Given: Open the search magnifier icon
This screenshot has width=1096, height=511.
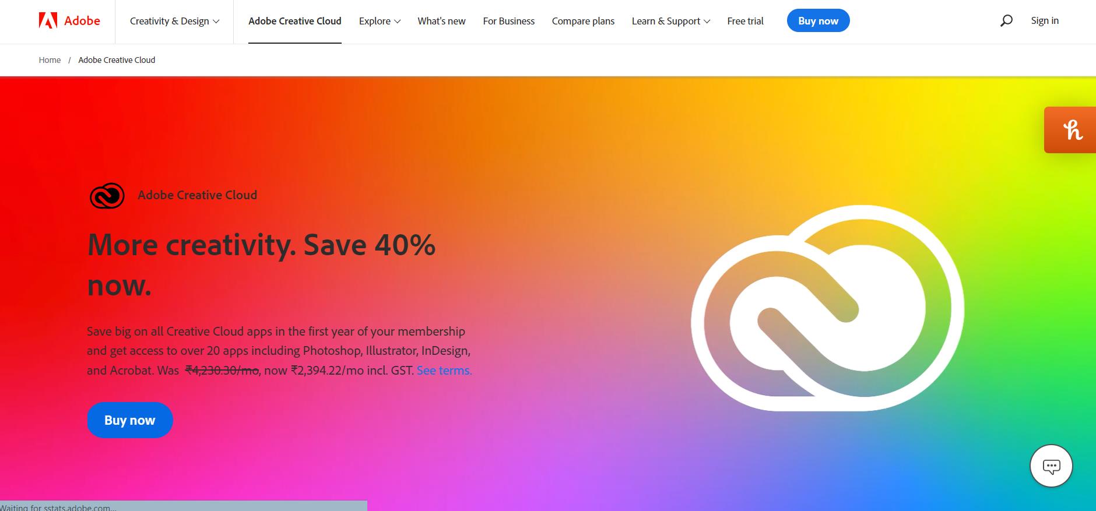Looking at the screenshot, I should coord(1006,21).
